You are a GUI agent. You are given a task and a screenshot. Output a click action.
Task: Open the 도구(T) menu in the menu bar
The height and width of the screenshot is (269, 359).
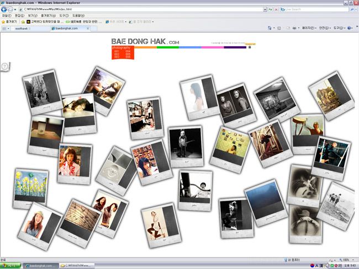click(64, 15)
